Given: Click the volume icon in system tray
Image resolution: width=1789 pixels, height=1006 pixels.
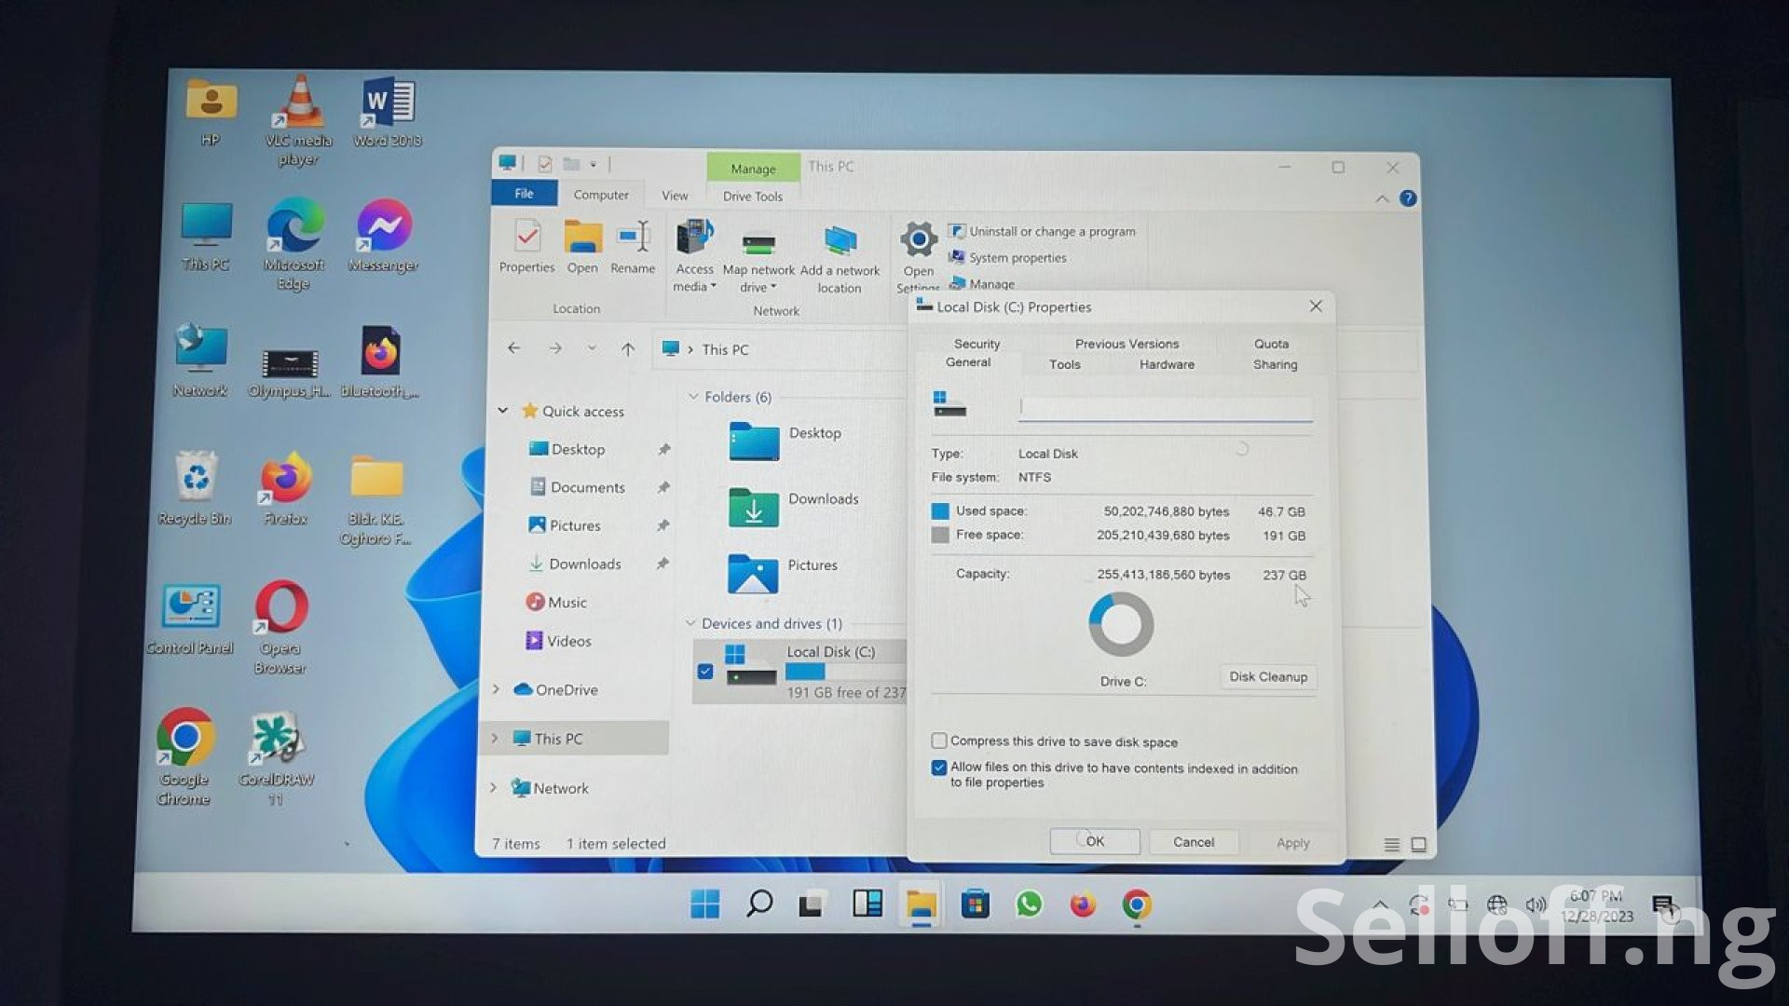Looking at the screenshot, I should pyautogui.click(x=1536, y=904).
